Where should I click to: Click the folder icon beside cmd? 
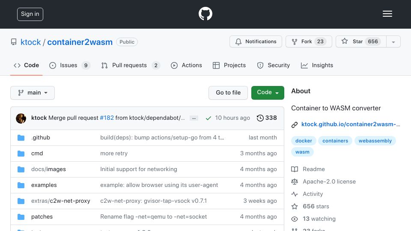[21, 154]
